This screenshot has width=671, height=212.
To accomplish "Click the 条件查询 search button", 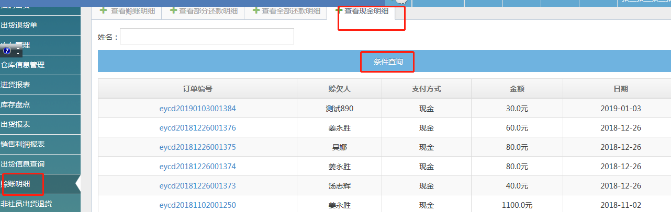I will [388, 62].
